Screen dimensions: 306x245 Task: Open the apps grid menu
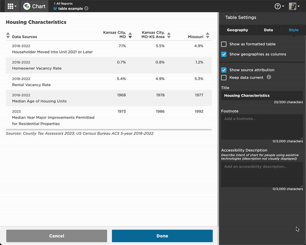(12, 6)
